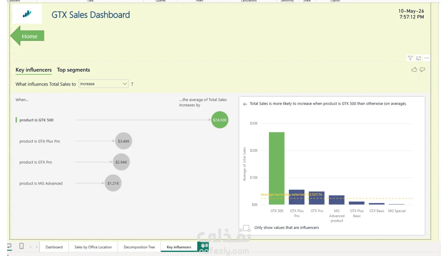Switch to the Top segments tab
Screen dimensions: 448x256
coord(73,70)
